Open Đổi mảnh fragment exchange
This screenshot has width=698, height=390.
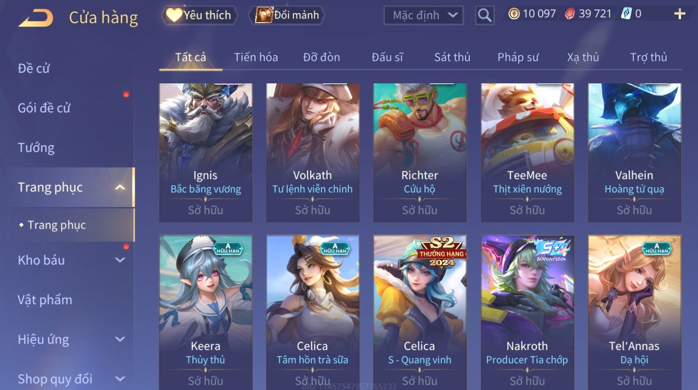(287, 15)
